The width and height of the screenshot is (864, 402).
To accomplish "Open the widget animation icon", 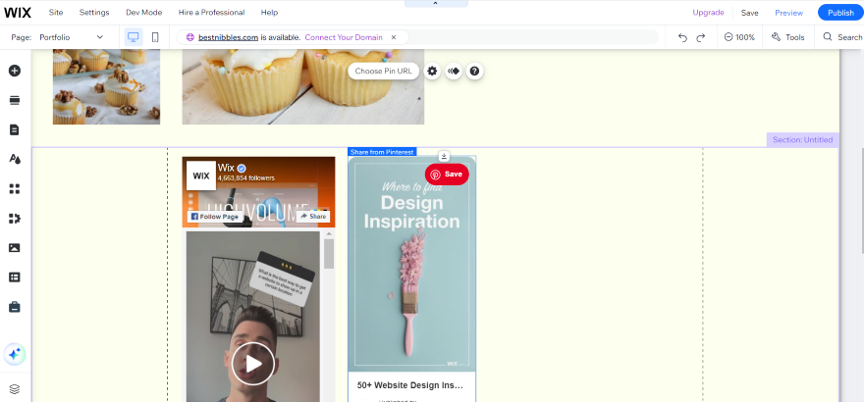I will coord(454,71).
